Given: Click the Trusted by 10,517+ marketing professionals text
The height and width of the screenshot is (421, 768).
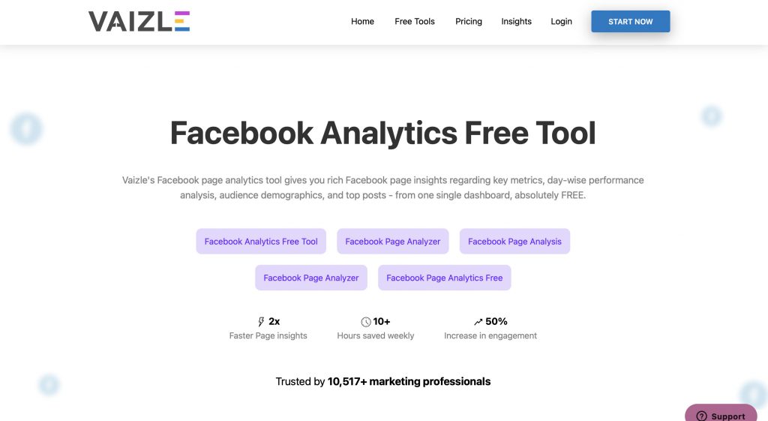Looking at the screenshot, I should click(383, 381).
